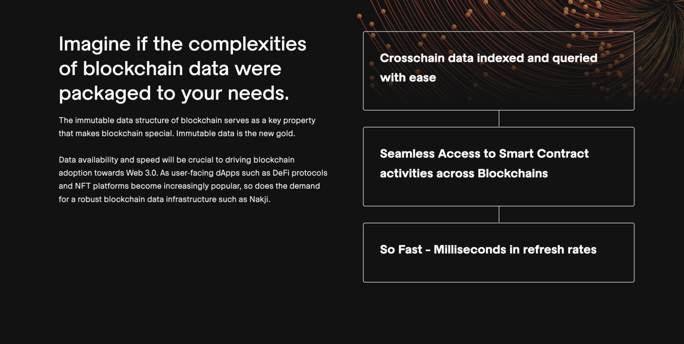Image resolution: width=684 pixels, height=344 pixels.
Task: Click the 'Crosschain data indexed and queried' card
Action: click(x=498, y=71)
